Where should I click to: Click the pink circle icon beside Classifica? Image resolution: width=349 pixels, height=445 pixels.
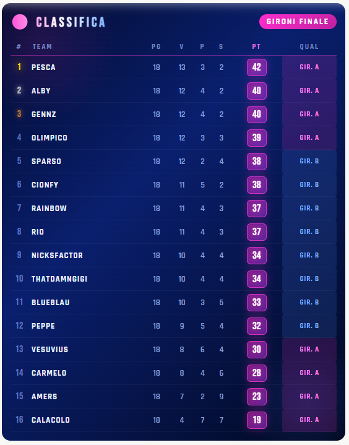pyautogui.click(x=20, y=22)
